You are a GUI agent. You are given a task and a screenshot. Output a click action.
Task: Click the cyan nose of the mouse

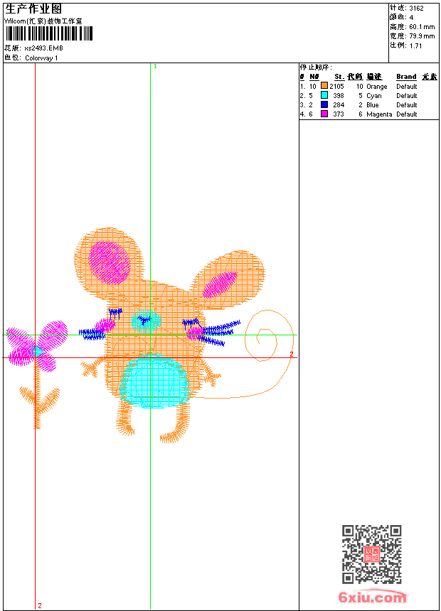[146, 320]
